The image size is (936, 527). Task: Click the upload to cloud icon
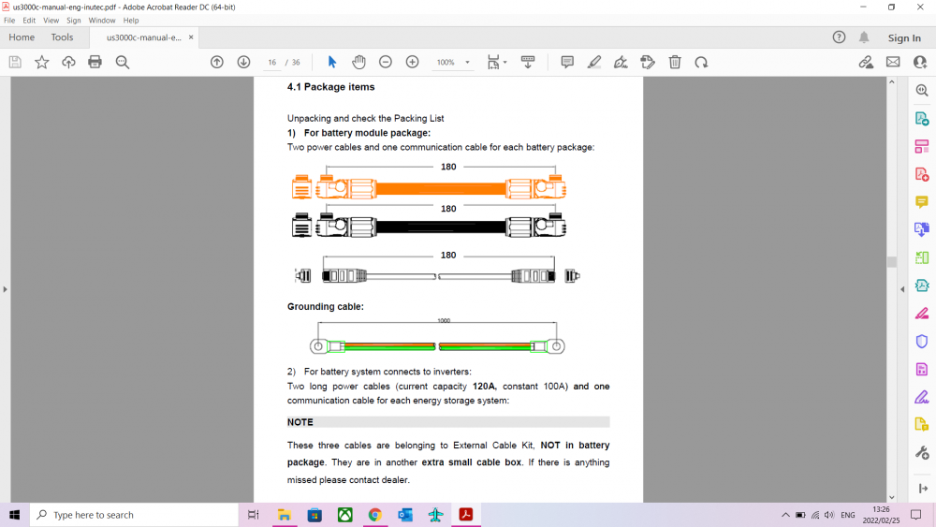pos(68,62)
